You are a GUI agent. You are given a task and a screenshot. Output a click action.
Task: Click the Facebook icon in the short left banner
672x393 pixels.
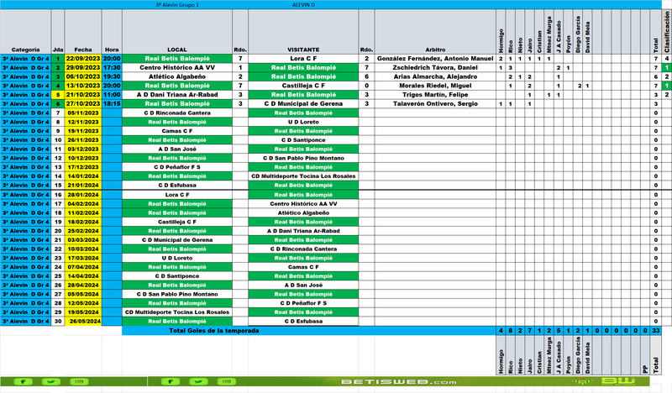pos(24,381)
